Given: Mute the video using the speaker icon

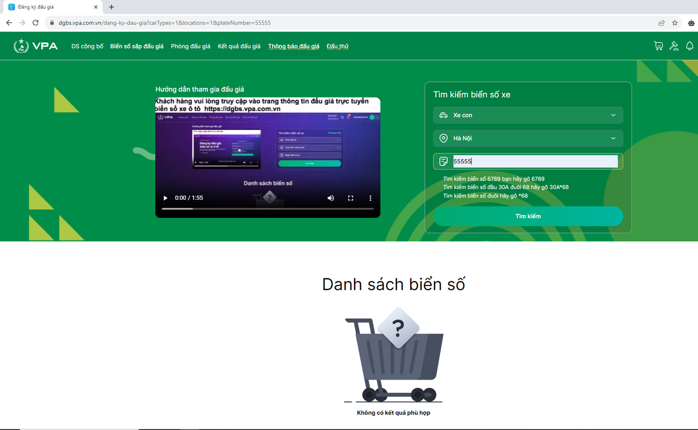Looking at the screenshot, I should click(330, 198).
